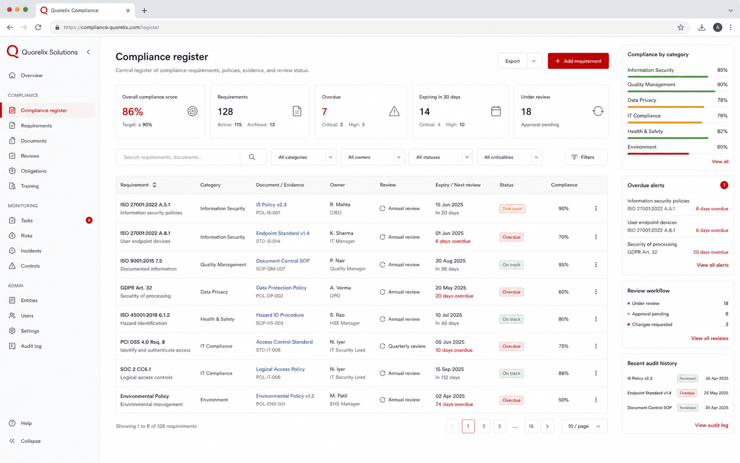The image size is (740, 463).
Task: Click View audit log link
Action: 711,425
